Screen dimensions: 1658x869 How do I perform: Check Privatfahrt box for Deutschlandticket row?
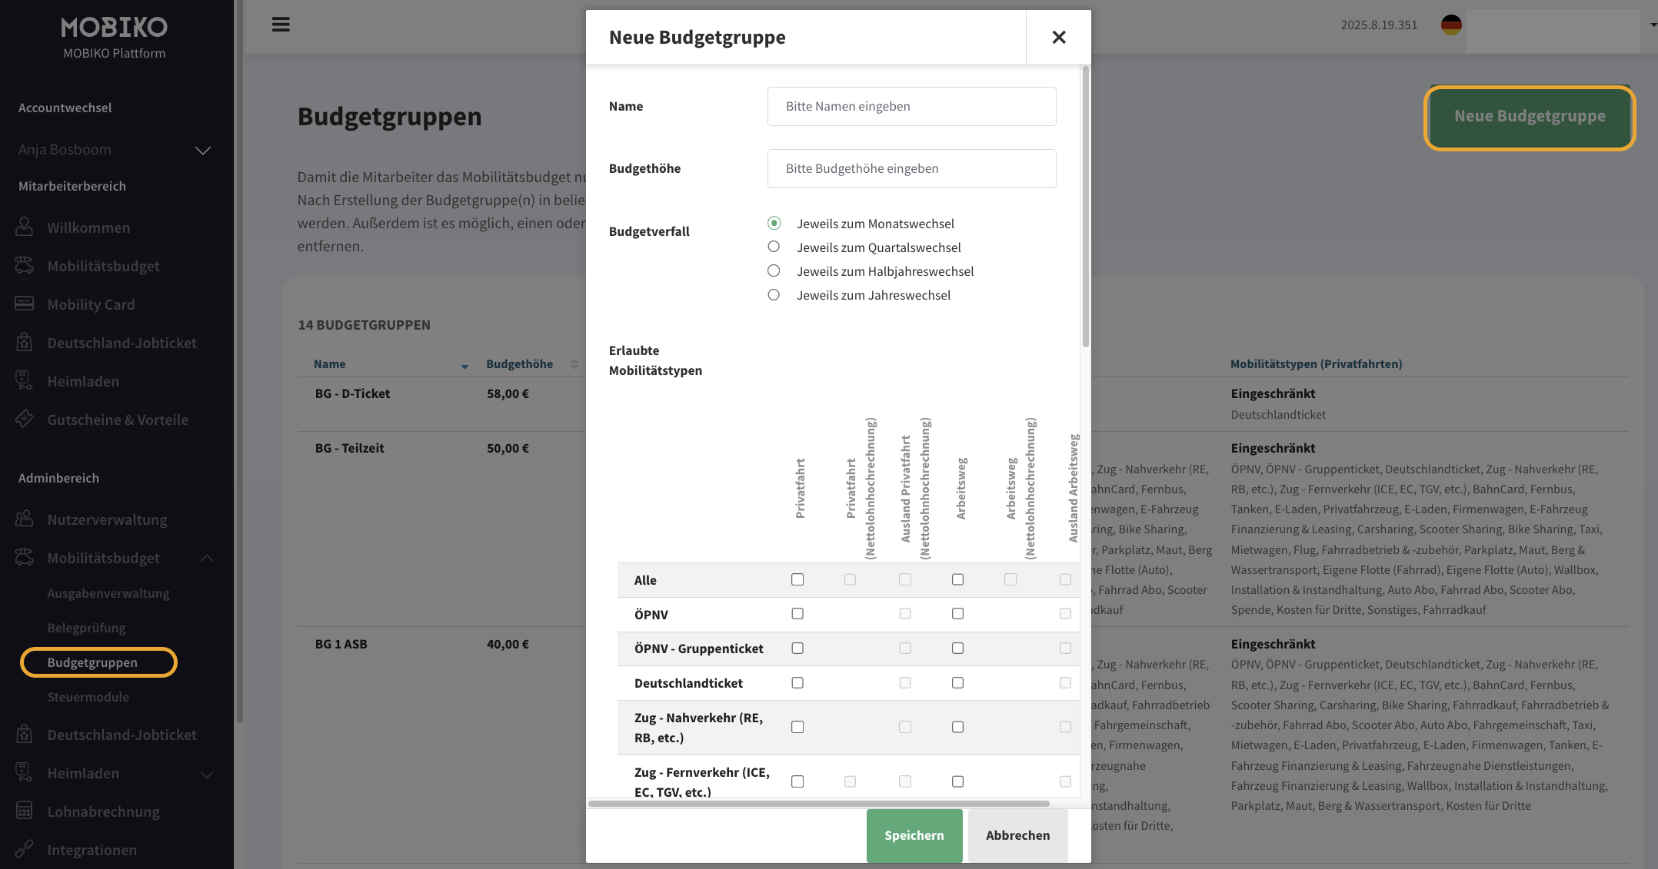[797, 682]
